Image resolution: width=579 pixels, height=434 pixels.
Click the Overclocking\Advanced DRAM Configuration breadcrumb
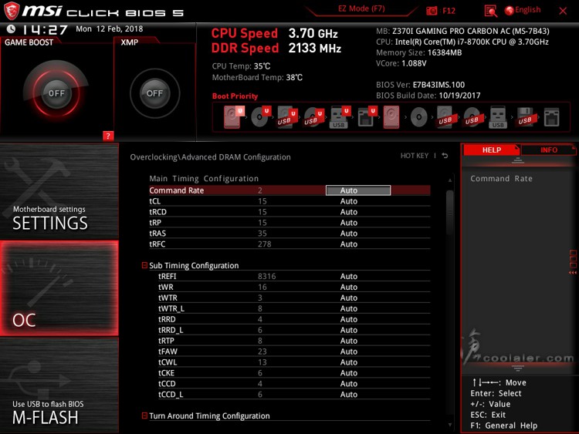(210, 157)
